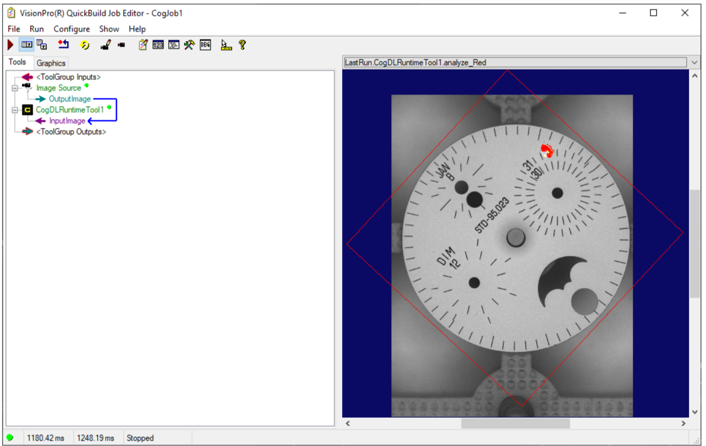Select the camera with pencil toolbar icon
706x446 pixels.
pos(104,45)
